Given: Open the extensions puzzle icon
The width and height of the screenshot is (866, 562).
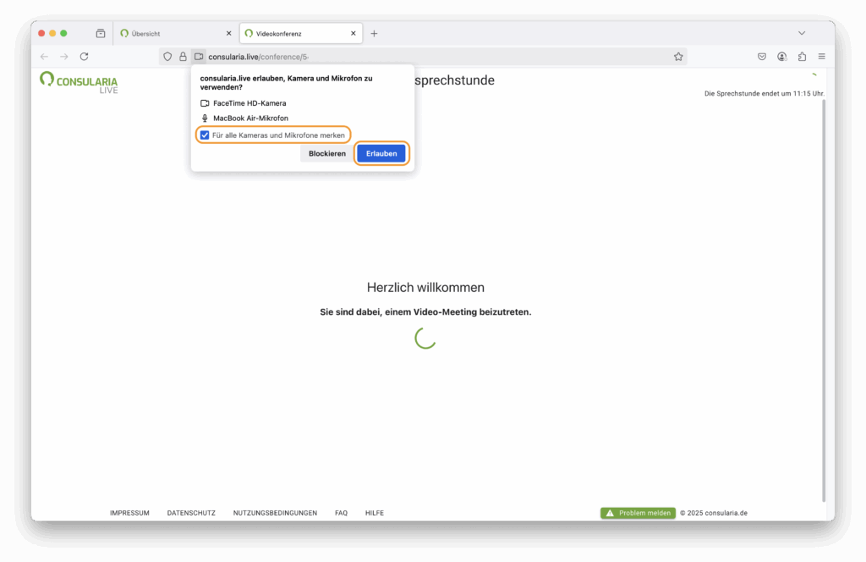Looking at the screenshot, I should tap(802, 57).
